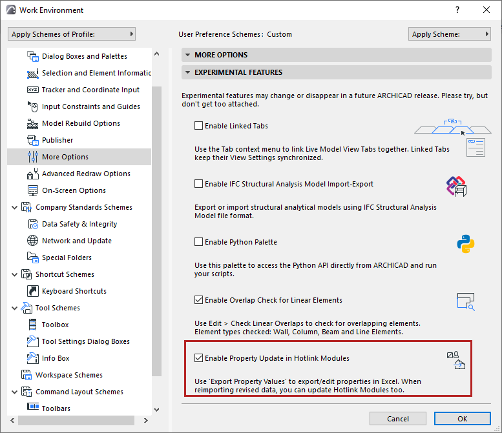Click the Input Constraints and Guides icon
This screenshot has height=433, width=502.
pyautogui.click(x=33, y=106)
